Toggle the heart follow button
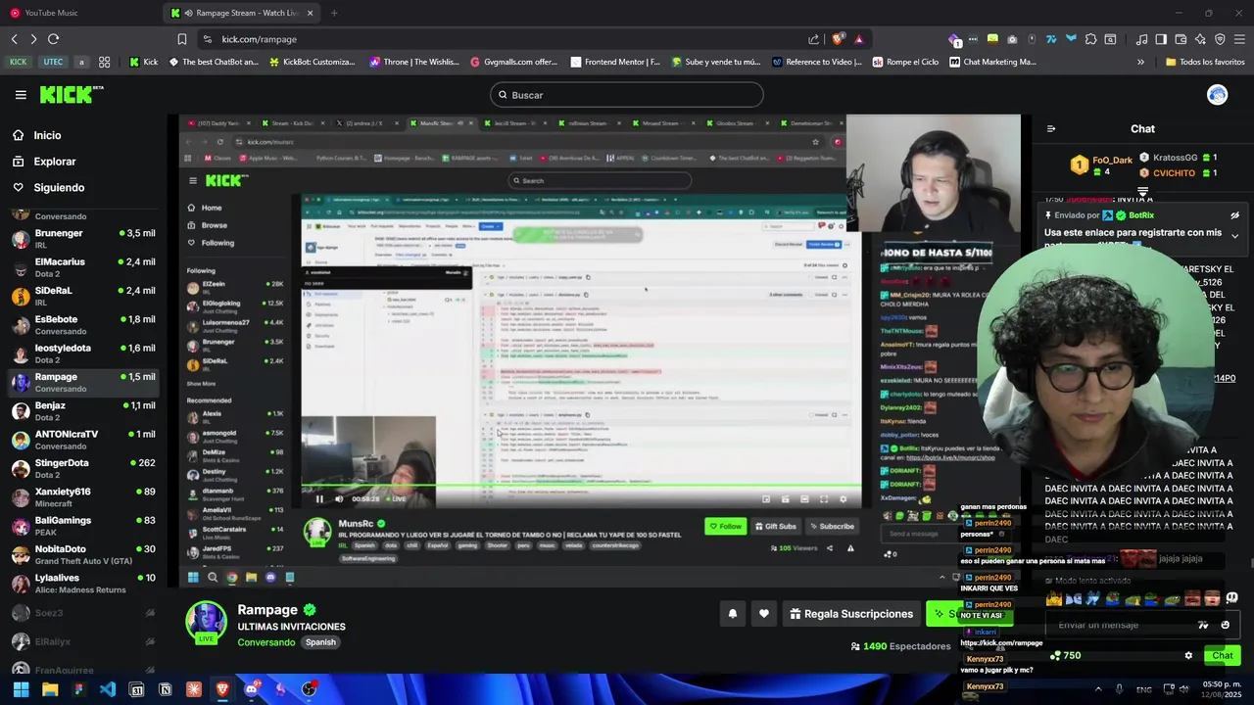The image size is (1254, 705). pyautogui.click(x=764, y=614)
